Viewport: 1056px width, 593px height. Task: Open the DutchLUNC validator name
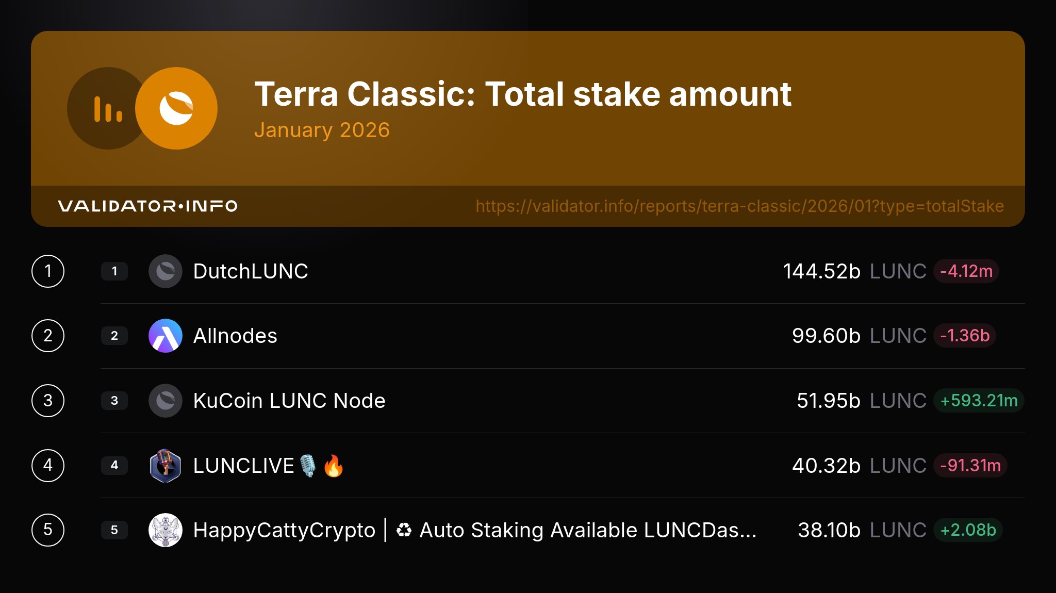coord(251,271)
